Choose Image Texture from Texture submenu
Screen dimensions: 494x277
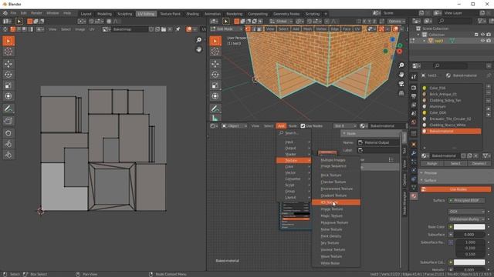(x=336, y=209)
